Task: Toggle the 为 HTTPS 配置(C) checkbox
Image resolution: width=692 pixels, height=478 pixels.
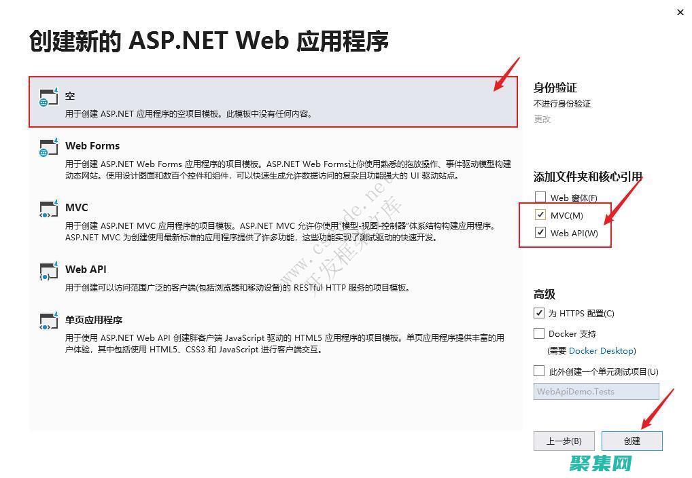Action: point(539,313)
